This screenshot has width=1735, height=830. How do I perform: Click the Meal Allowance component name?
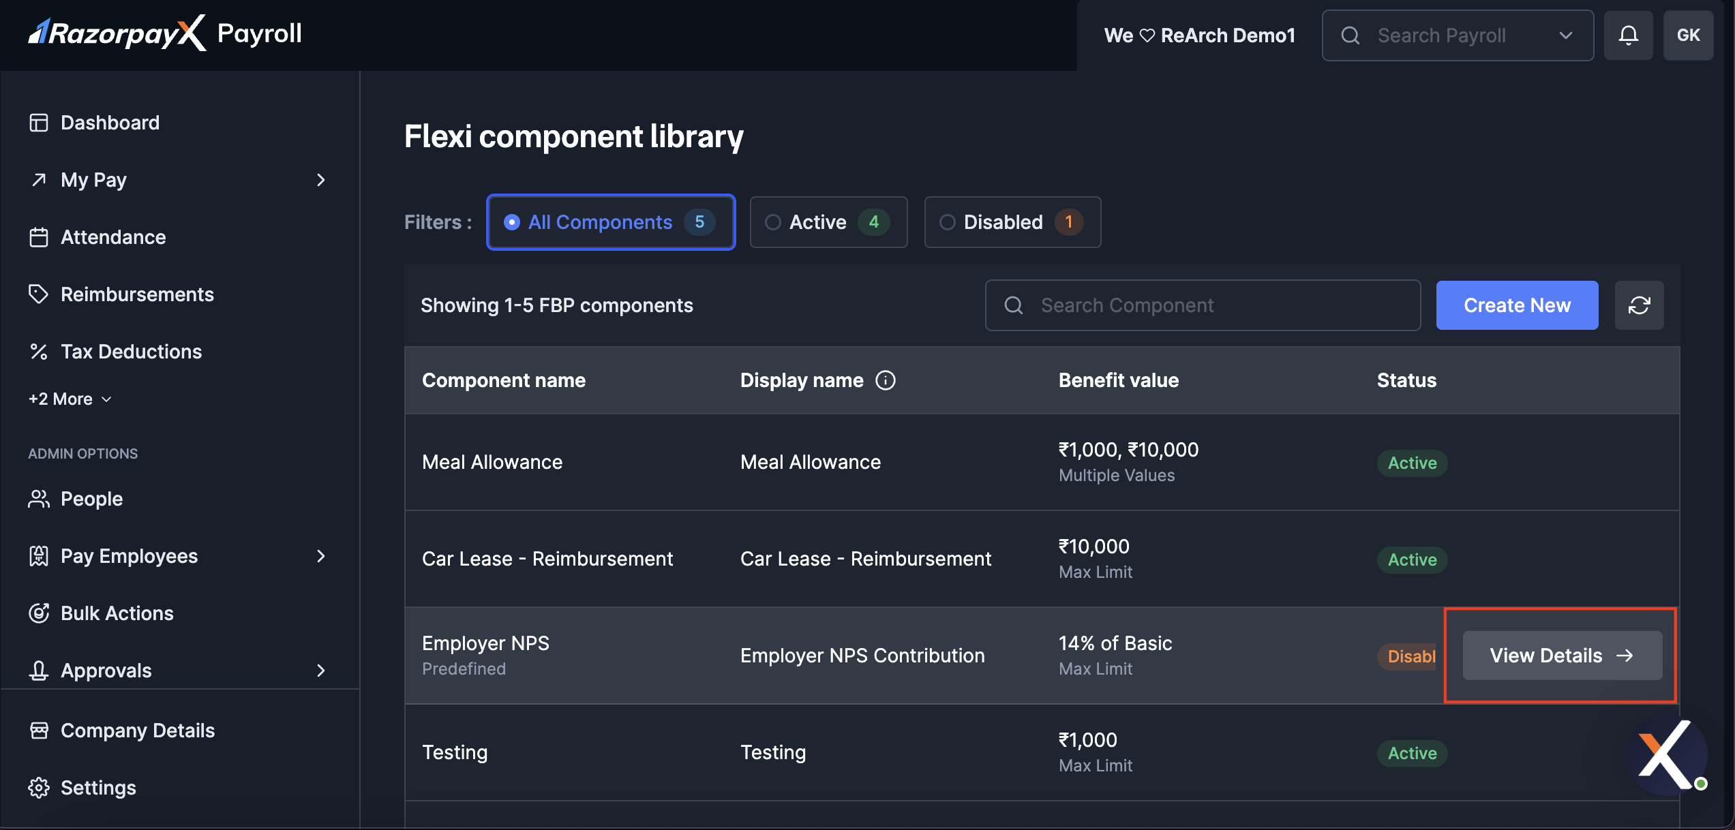492,462
